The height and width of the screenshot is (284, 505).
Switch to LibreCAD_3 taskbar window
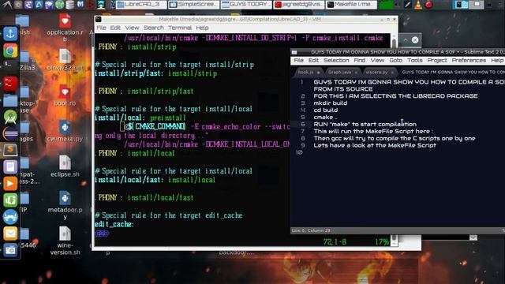tap(141, 5)
